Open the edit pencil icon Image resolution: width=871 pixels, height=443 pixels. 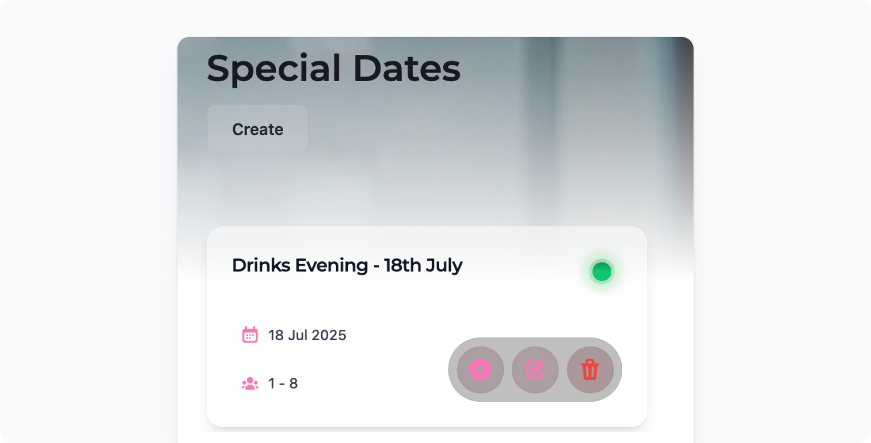pos(535,370)
